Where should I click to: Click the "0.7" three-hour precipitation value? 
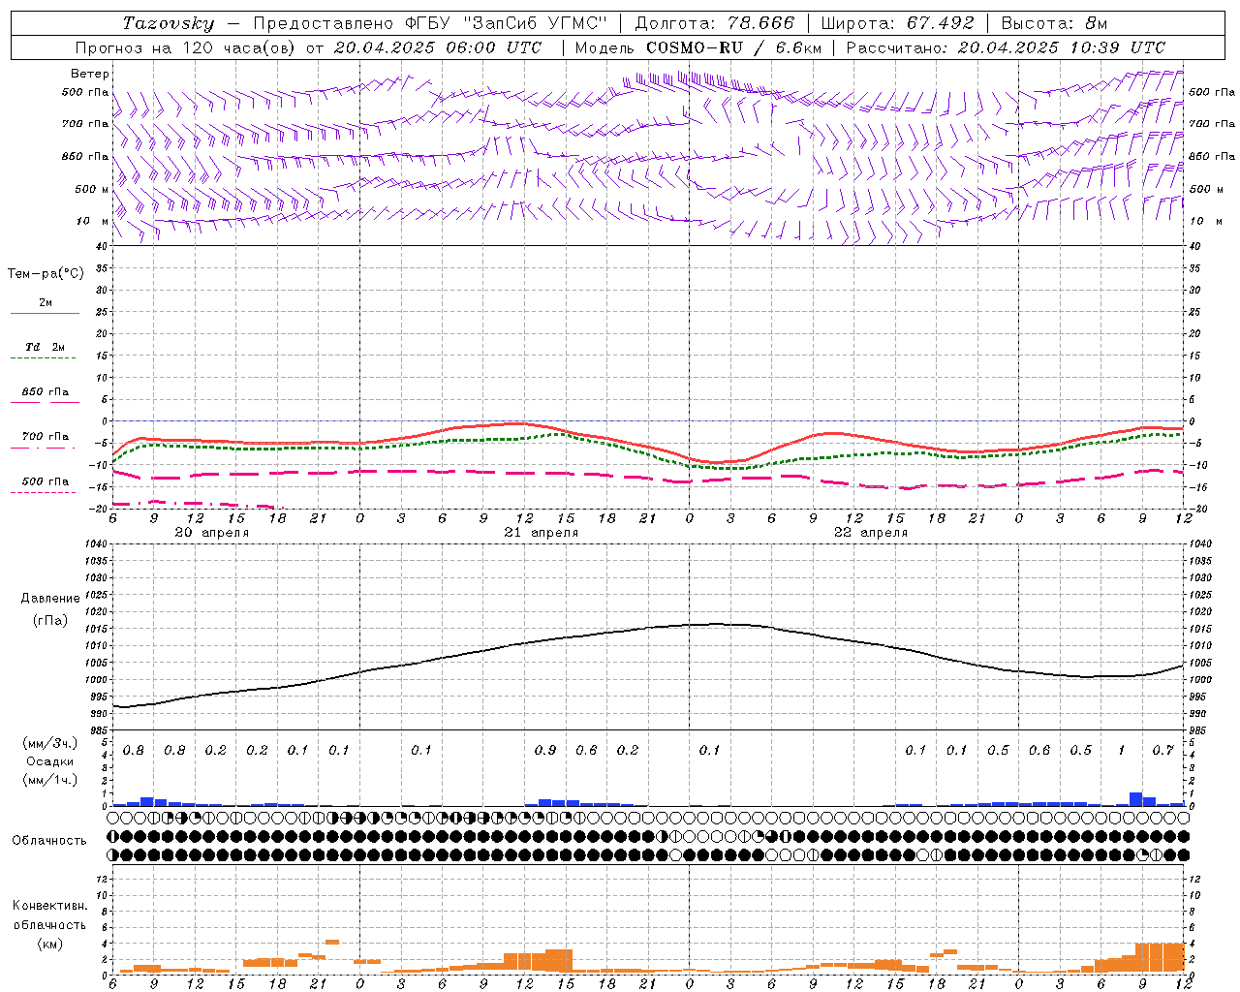coord(1162,750)
